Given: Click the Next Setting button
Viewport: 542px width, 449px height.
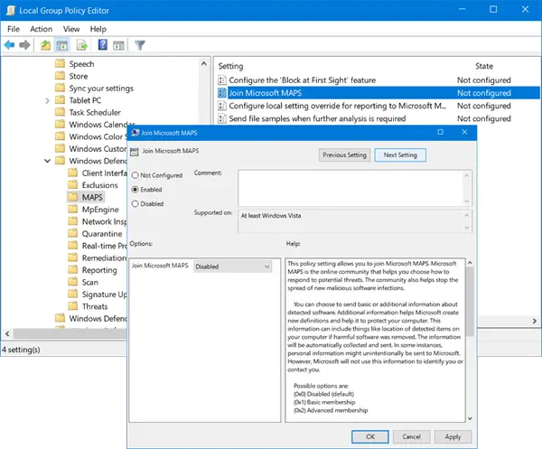Looking at the screenshot, I should coord(400,155).
